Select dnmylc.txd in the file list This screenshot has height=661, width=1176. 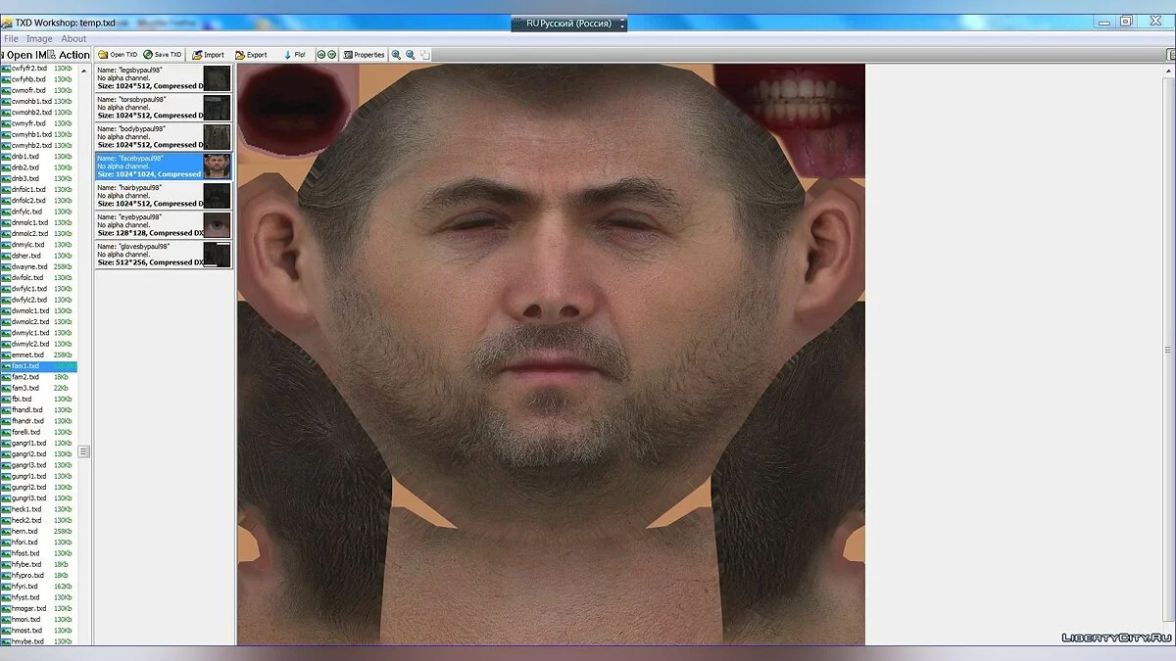click(39, 245)
